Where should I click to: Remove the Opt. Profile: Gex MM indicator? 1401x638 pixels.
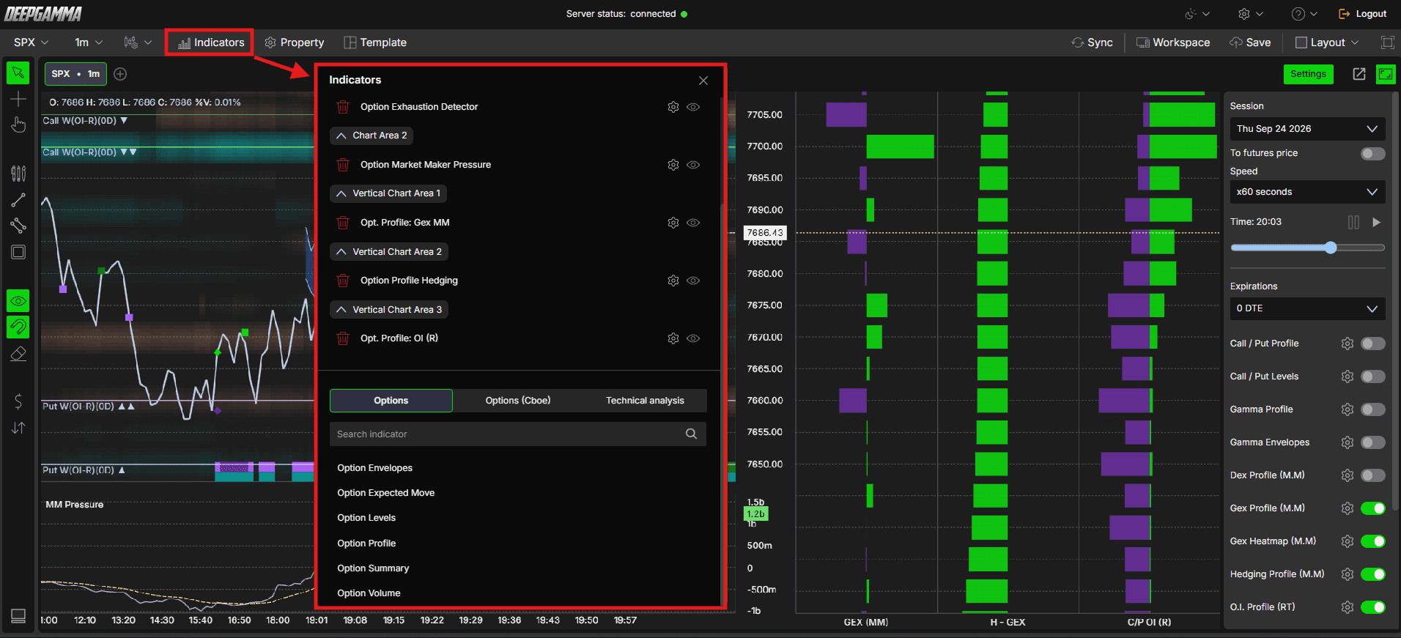(x=342, y=223)
